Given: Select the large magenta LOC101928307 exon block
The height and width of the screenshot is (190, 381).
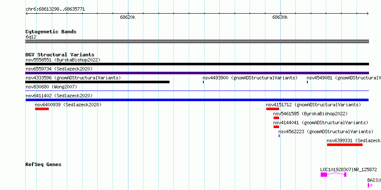Looking at the screenshot, I should [324, 175].
